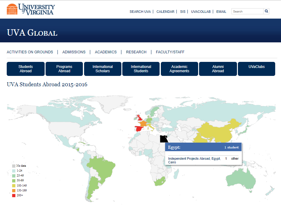The image size is (281, 210).
Task: Type in the Search input field
Action: pyautogui.click(x=247, y=11)
